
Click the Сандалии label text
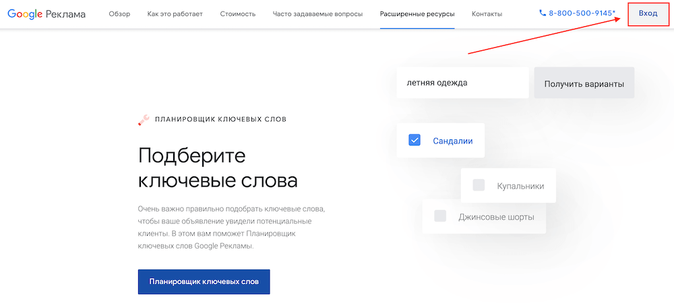point(453,141)
